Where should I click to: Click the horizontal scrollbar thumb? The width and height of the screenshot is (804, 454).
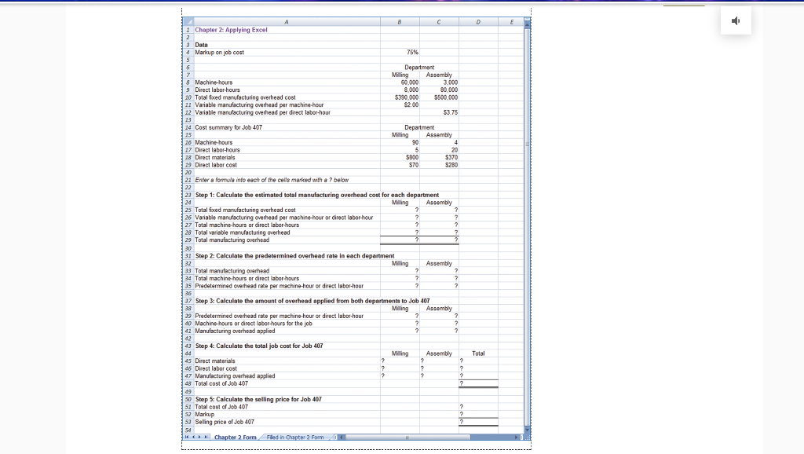(x=408, y=436)
